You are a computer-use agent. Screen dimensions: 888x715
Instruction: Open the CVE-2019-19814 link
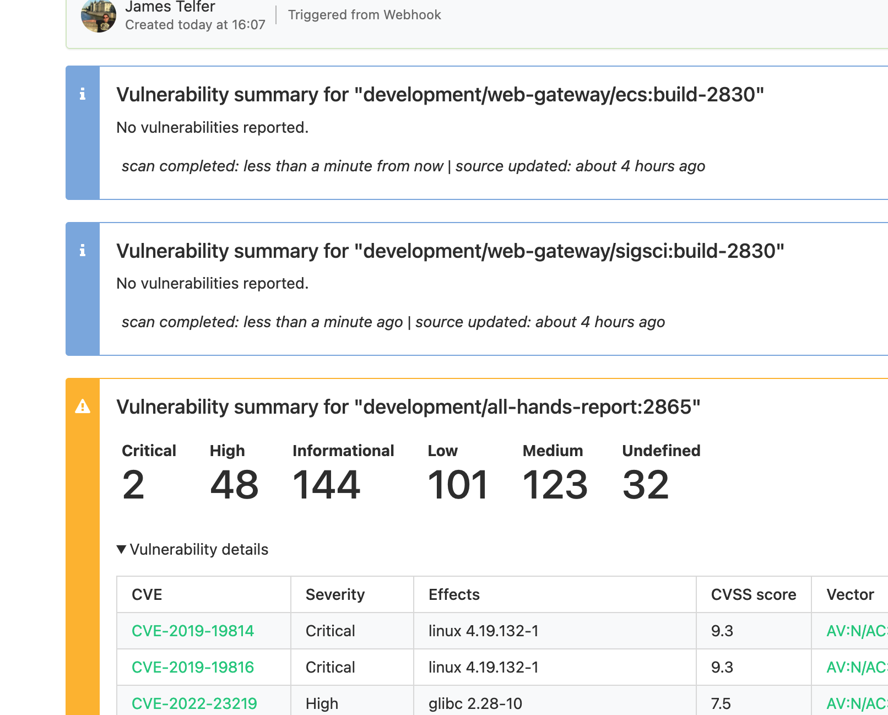point(193,631)
